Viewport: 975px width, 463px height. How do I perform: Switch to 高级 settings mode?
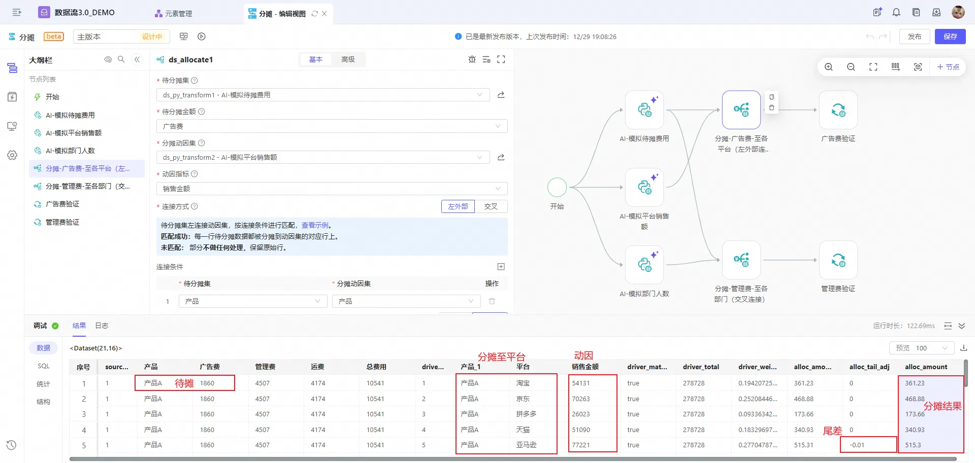348,59
